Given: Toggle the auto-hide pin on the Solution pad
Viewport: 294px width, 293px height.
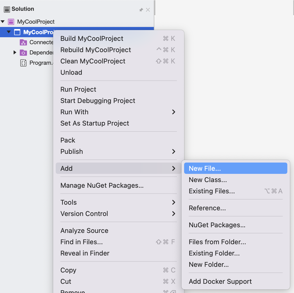Looking at the screenshot, I should tap(141, 10).
